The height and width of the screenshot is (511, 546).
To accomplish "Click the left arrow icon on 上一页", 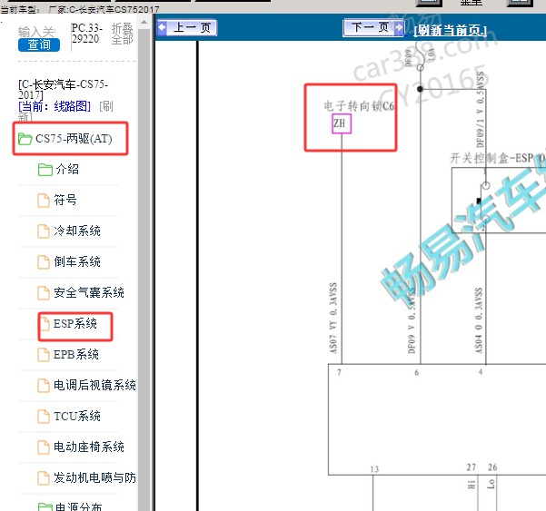I will tap(162, 27).
